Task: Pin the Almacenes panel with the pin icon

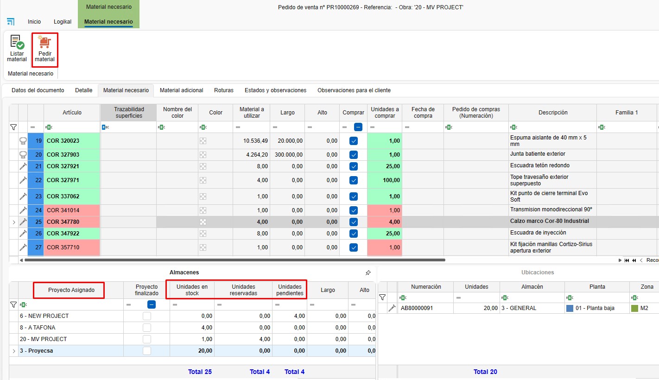Action: pos(368,273)
